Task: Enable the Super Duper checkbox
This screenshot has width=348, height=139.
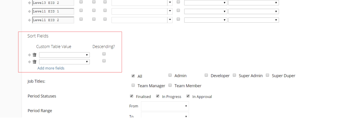Action: (x=267, y=75)
